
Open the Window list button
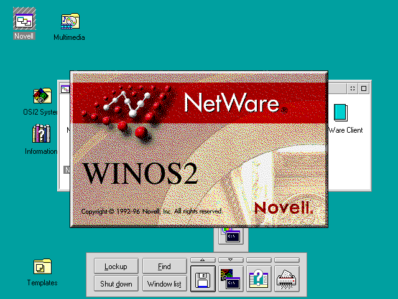(164, 283)
